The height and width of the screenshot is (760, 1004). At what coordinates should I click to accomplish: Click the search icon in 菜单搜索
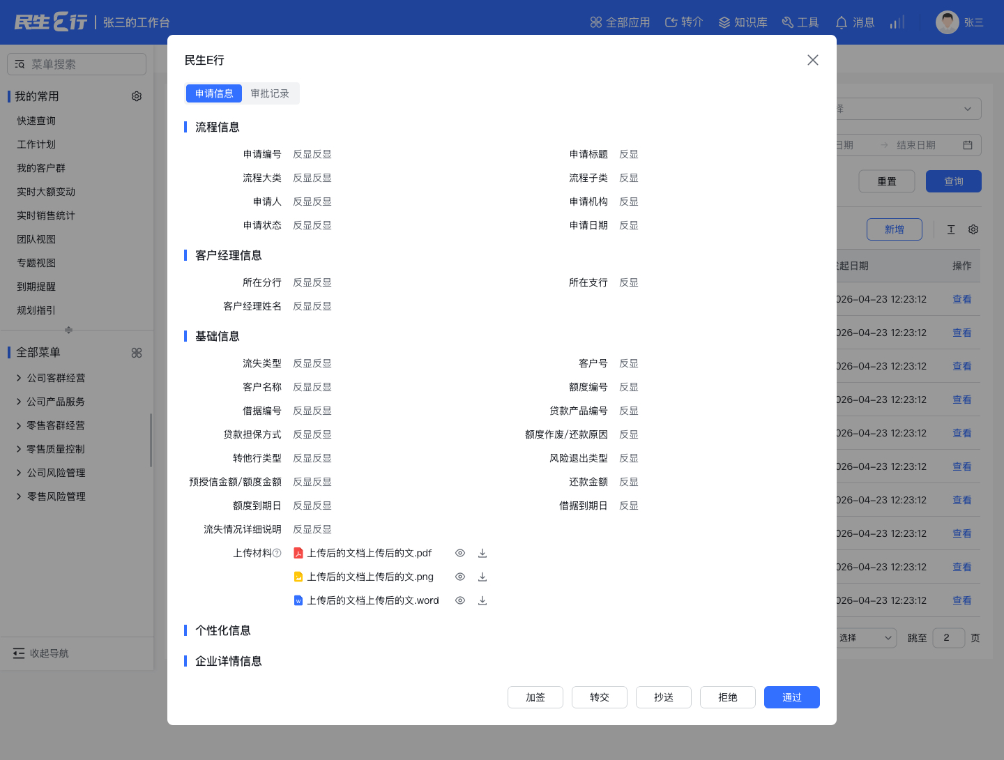(x=20, y=64)
